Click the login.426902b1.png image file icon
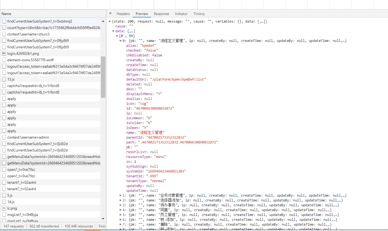This screenshot has height=231, width=388. pyautogui.click(x=4, y=53)
